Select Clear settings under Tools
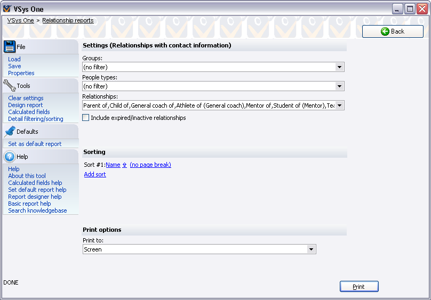The width and height of the screenshot is (431, 300). tap(26, 98)
